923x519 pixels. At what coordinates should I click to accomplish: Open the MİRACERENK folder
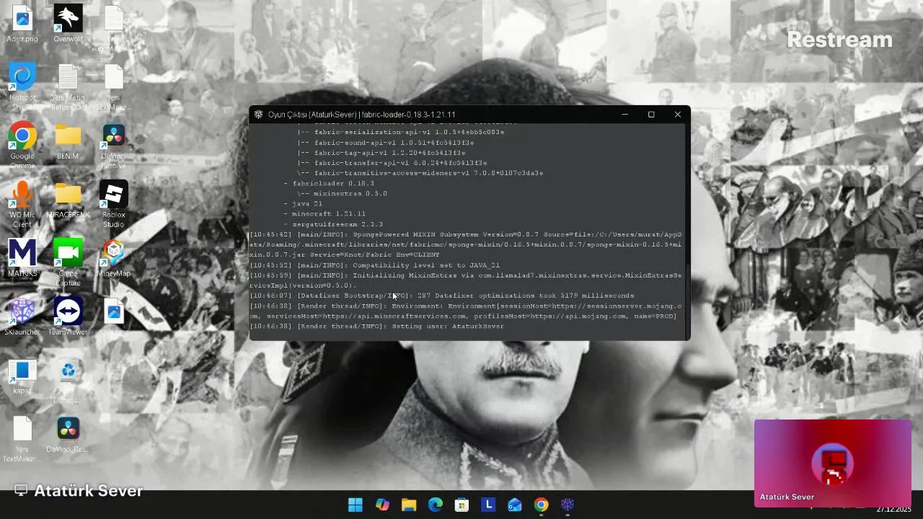pyautogui.click(x=68, y=199)
